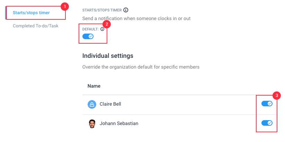Click the Individual settings heading
285x142 pixels.
(x=108, y=56)
